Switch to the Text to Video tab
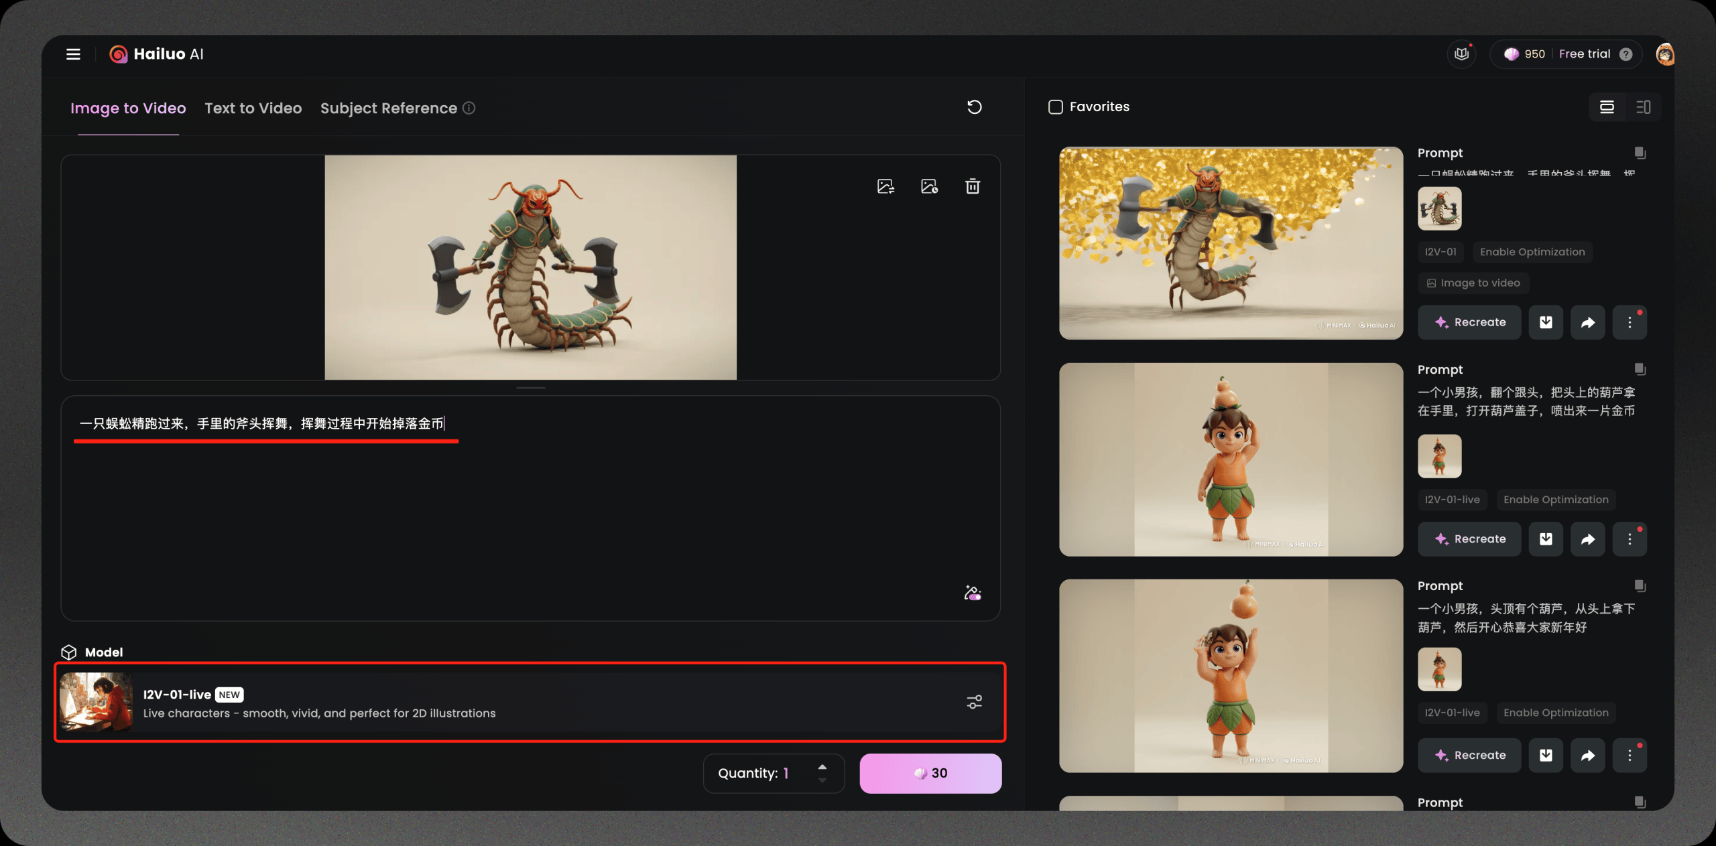Screen dimensions: 1716x846 253,109
